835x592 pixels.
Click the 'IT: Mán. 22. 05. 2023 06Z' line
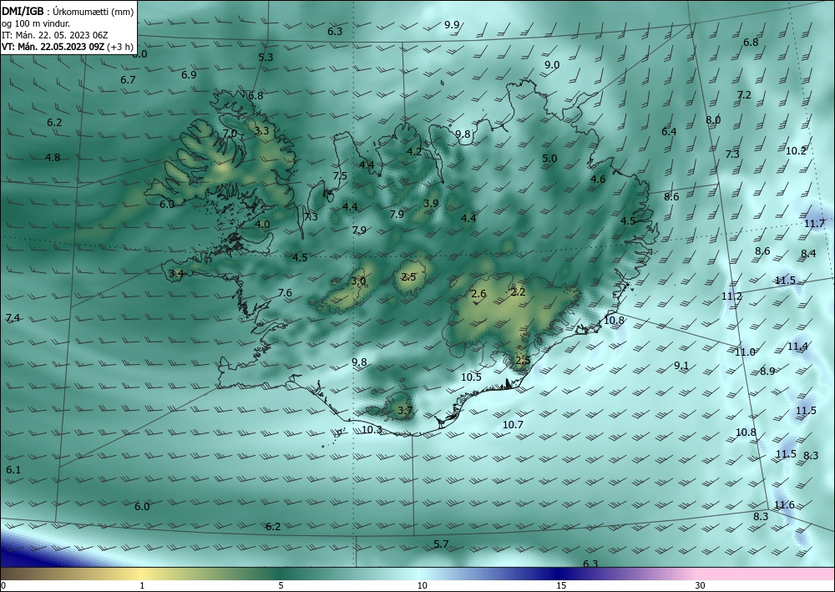click(55, 35)
